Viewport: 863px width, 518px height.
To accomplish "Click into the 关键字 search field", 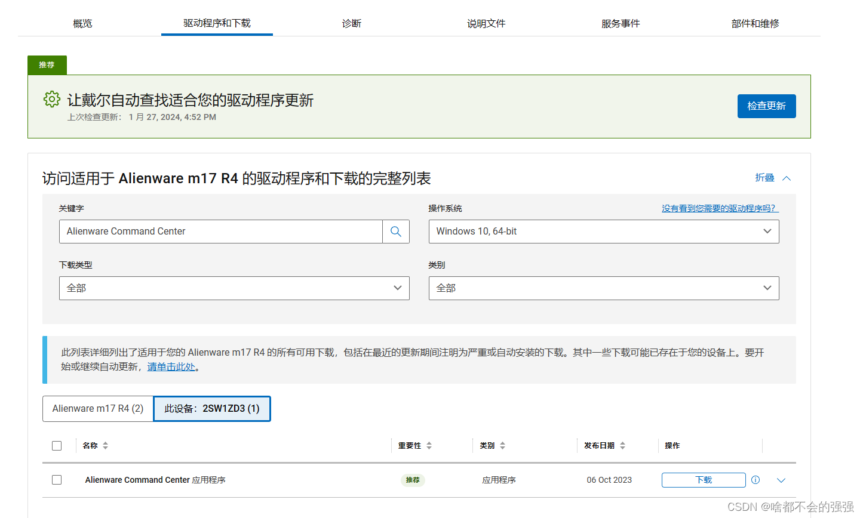I will [x=221, y=232].
